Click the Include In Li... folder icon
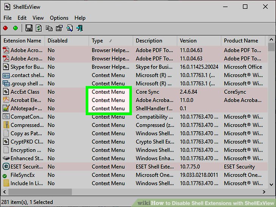Screen dimensions: 276x207 [x=6, y=183]
